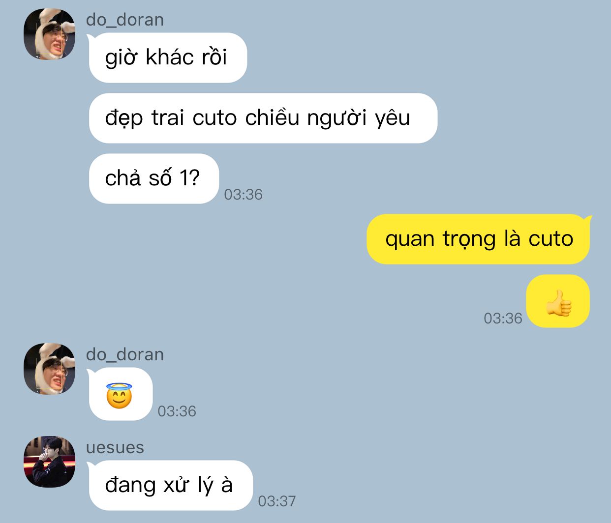Select the 'đẹp trai cuto chiều người yêu' message

point(263,118)
